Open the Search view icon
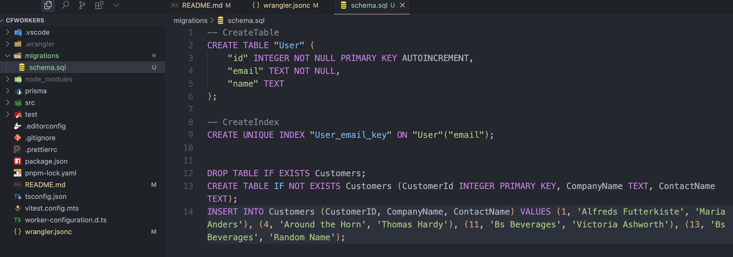This screenshot has width=733, height=257. click(65, 5)
